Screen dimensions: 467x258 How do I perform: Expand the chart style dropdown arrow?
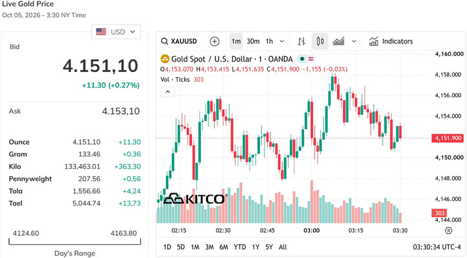[354, 41]
